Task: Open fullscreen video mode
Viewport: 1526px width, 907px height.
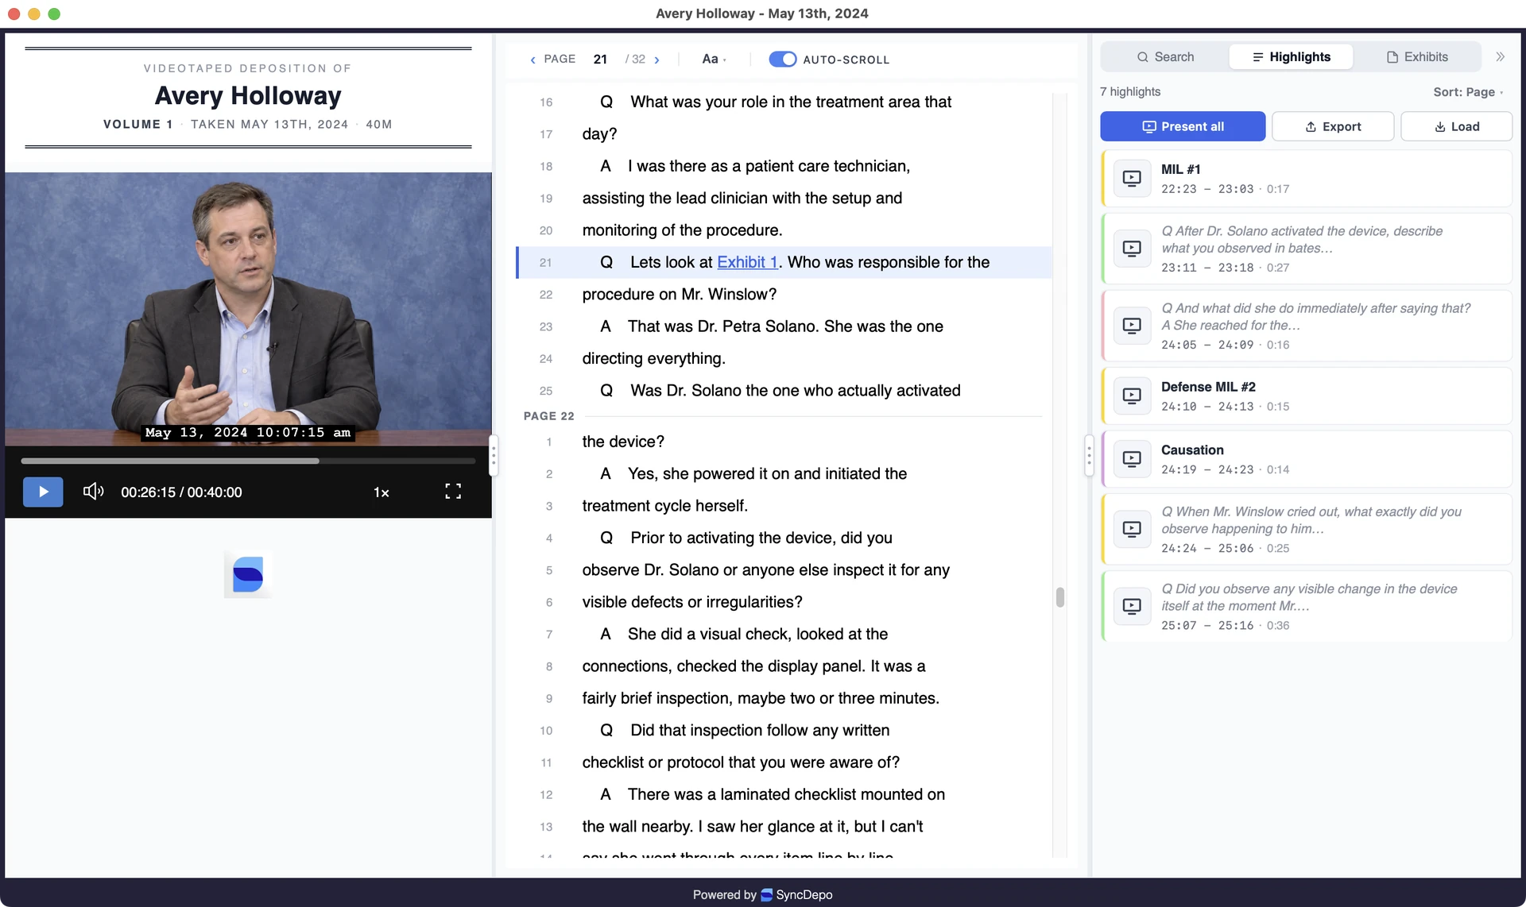Action: pyautogui.click(x=453, y=492)
